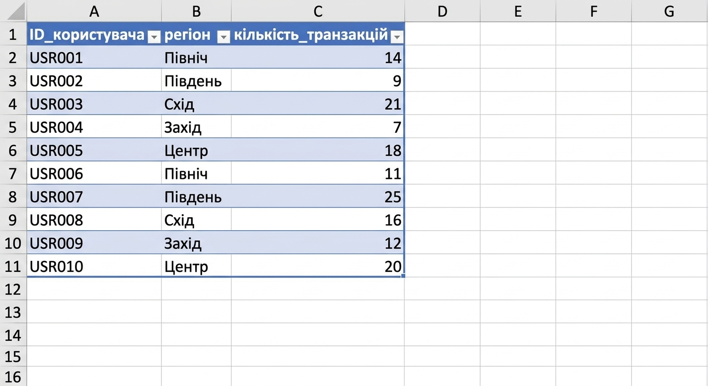Select row 5 header

tap(13, 127)
